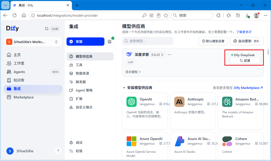Screen dimensions: 271x161
Task: Select the 触发器 section
Action: tap(90, 82)
